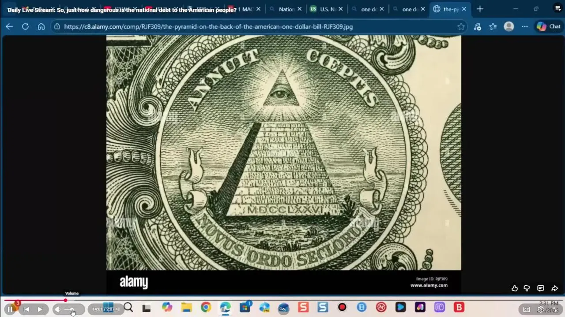Open File Explorer from the taskbar
The image size is (565, 317).
tap(186, 307)
